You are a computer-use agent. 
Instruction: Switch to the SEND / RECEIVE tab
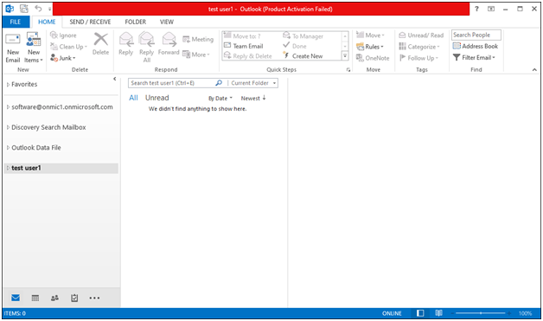point(90,22)
